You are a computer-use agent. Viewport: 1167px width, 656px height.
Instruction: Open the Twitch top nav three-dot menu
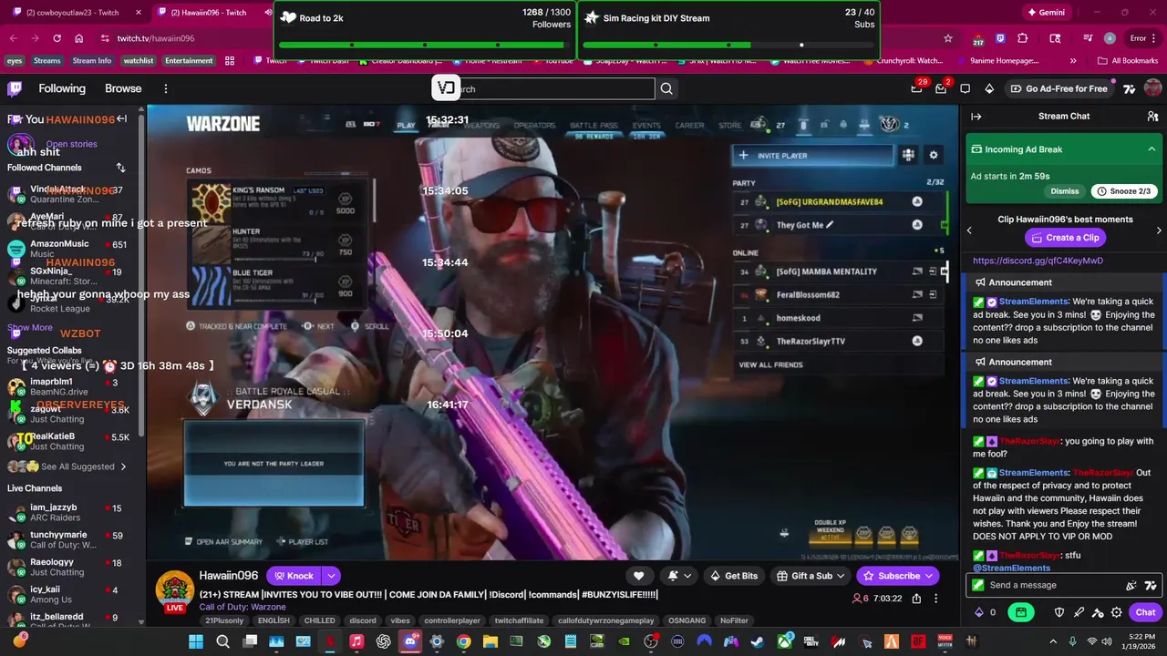coord(166,88)
